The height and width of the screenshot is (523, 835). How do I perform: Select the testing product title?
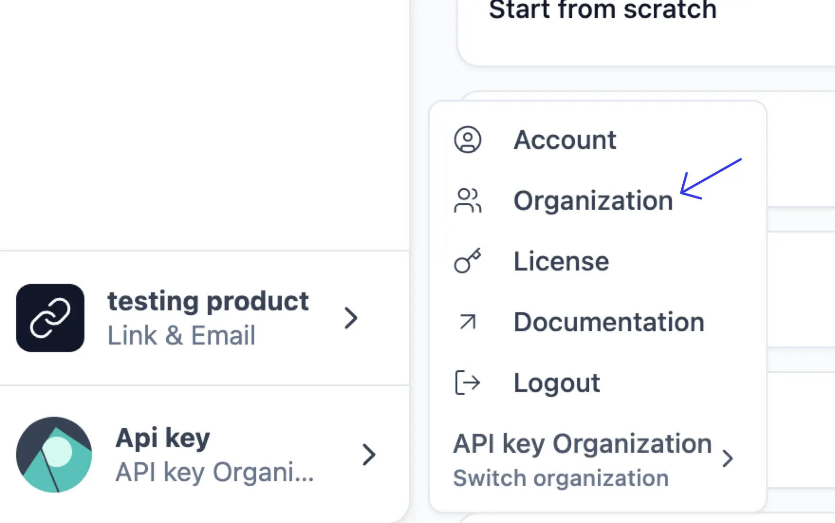[208, 301]
